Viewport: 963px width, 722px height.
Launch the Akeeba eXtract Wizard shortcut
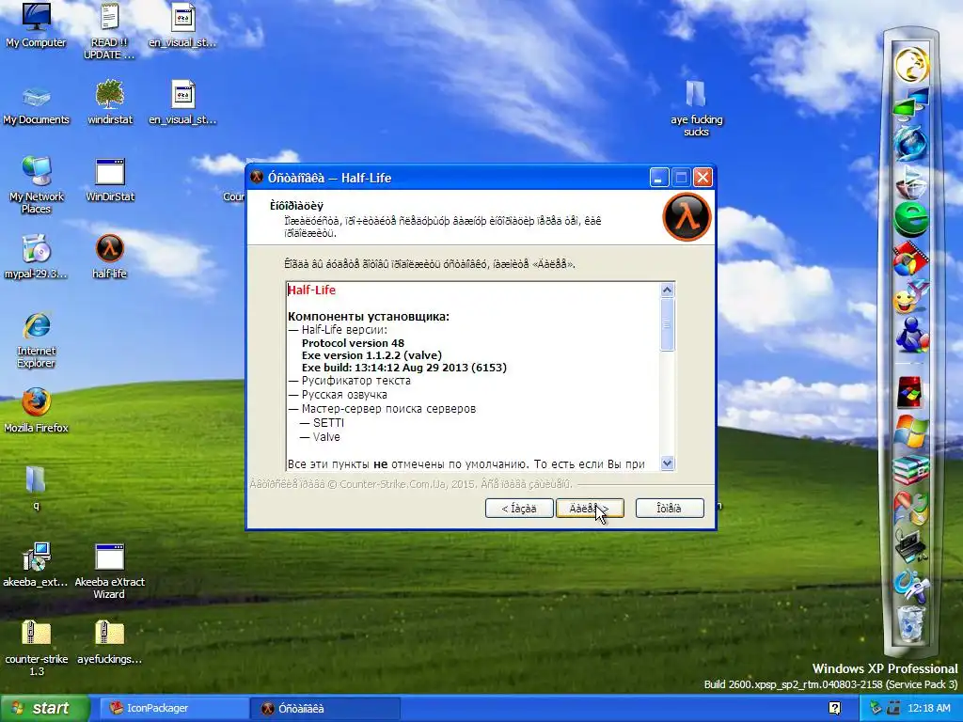click(x=109, y=571)
